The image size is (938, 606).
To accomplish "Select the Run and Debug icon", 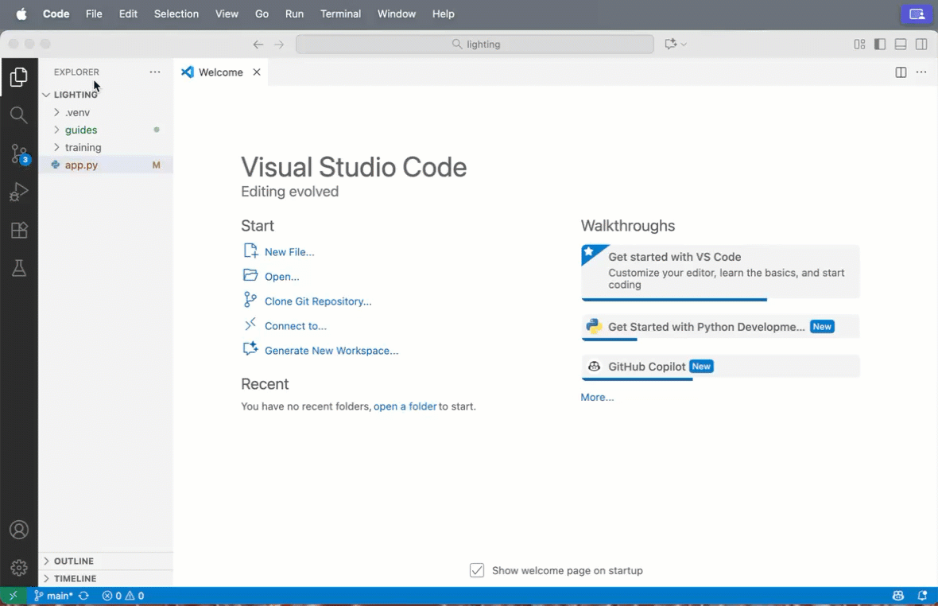I will pyautogui.click(x=19, y=191).
